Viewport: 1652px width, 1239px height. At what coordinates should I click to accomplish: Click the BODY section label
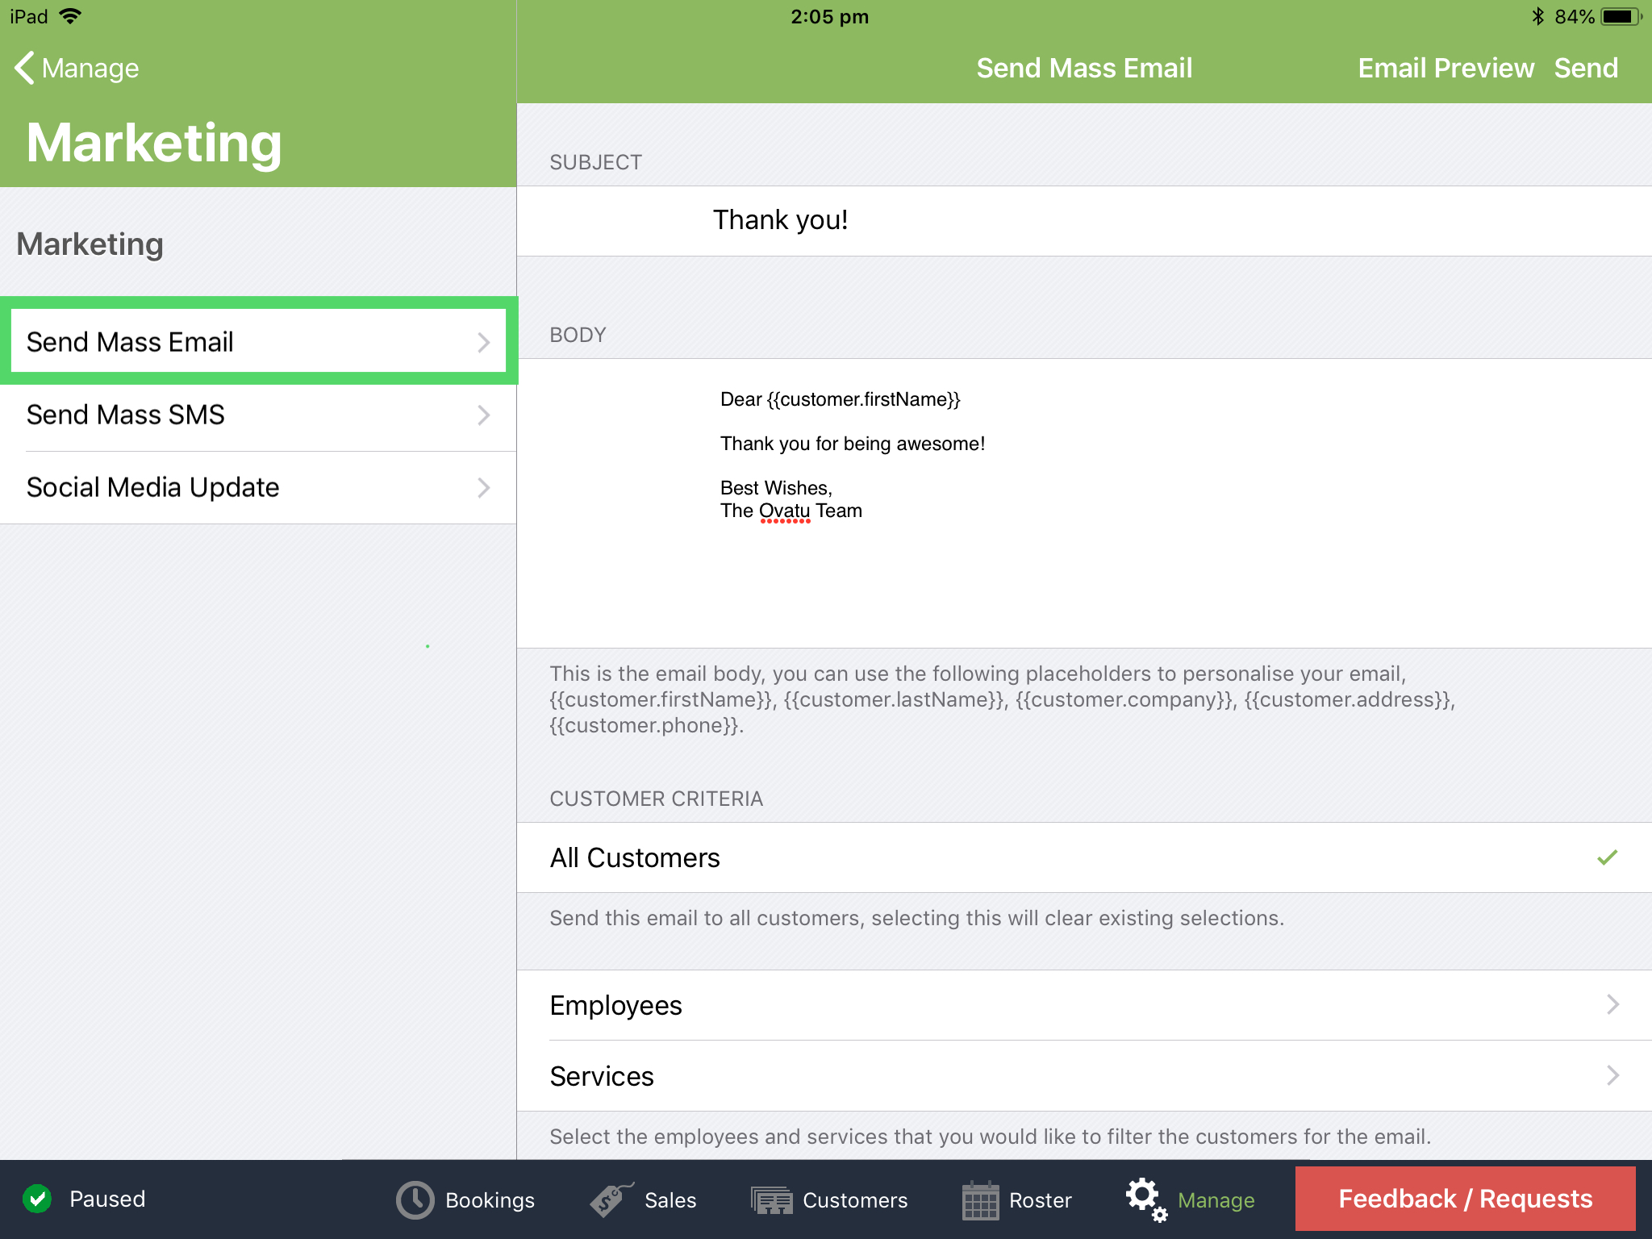pyautogui.click(x=578, y=335)
